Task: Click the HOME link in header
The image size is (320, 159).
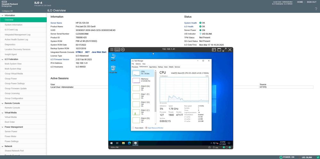Action: click(300, 2)
